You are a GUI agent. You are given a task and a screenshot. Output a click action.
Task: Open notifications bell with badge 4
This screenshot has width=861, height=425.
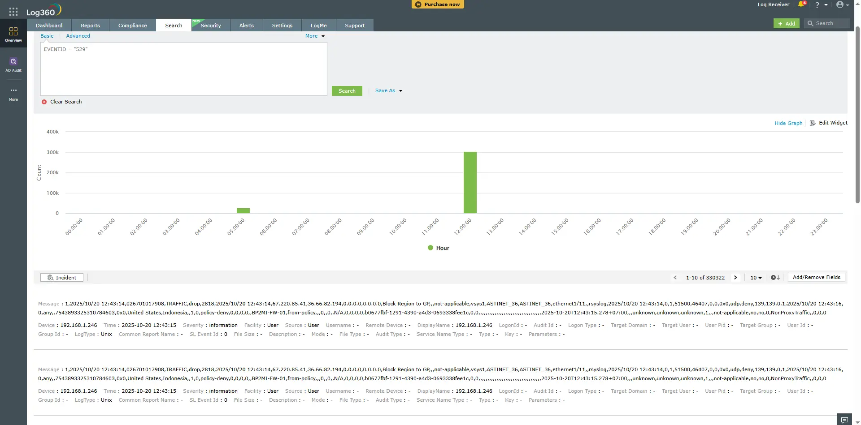801,4
